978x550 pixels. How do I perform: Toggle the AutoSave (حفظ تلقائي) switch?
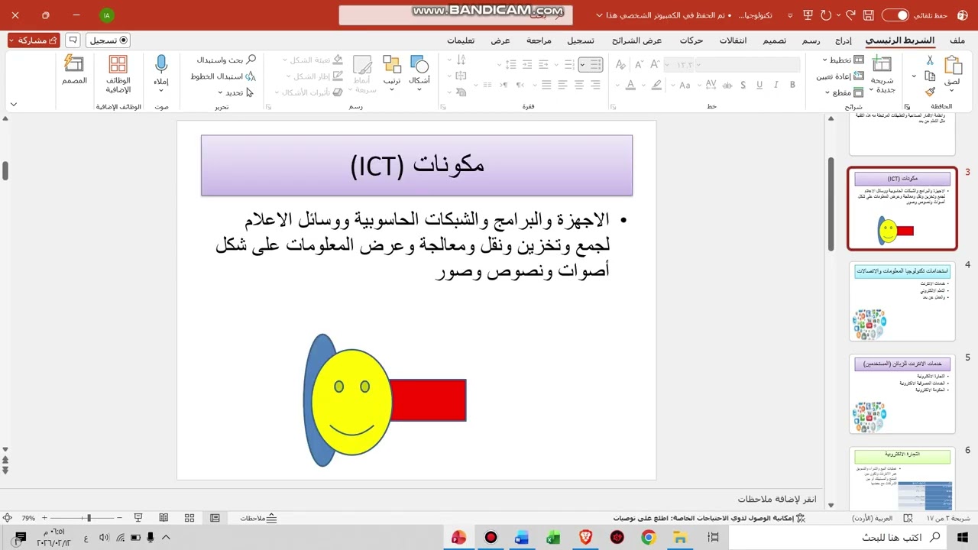895,15
